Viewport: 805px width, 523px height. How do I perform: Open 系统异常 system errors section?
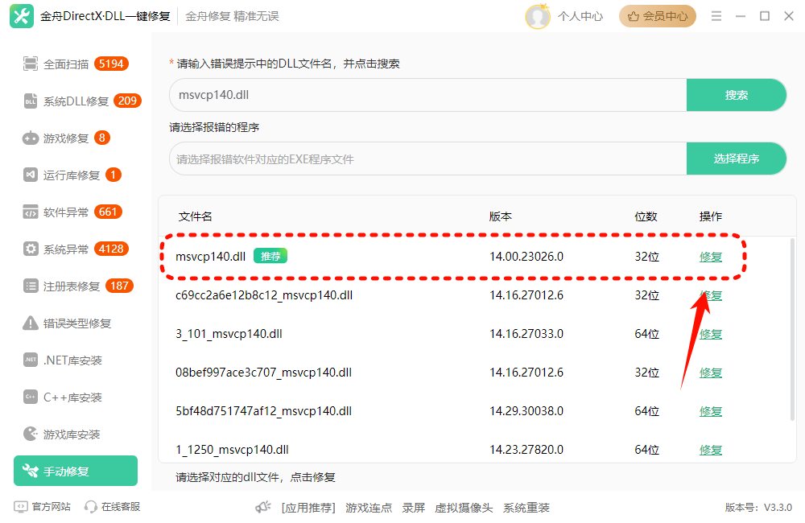[76, 249]
